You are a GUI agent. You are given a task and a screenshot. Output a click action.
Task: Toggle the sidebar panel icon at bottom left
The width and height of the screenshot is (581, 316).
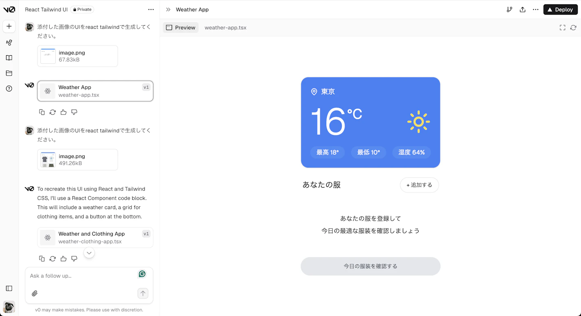click(x=9, y=288)
